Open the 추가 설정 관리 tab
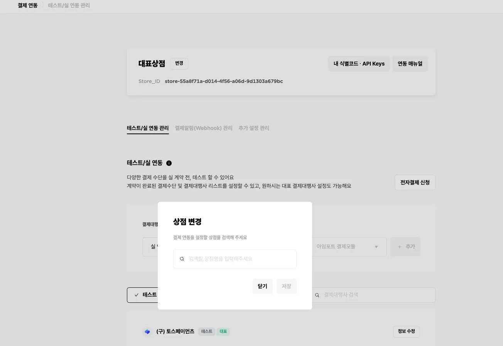503x346 pixels. pos(253,128)
